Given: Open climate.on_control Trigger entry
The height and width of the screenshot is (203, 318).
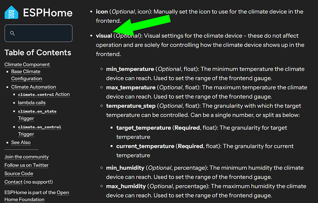Looking at the screenshot, I should (x=40, y=130).
